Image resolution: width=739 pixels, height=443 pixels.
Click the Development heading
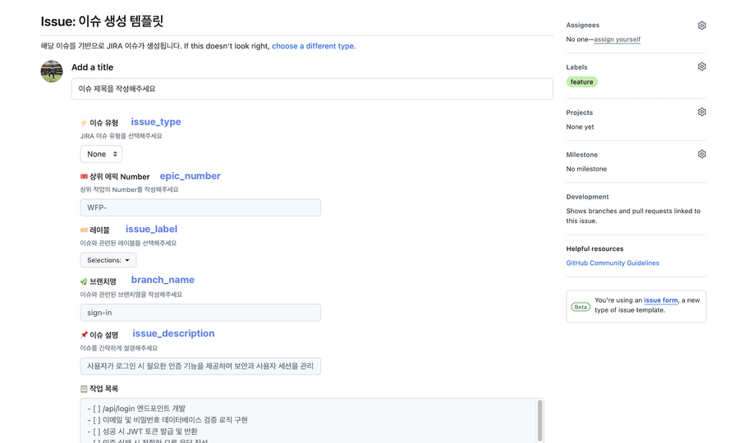(587, 197)
